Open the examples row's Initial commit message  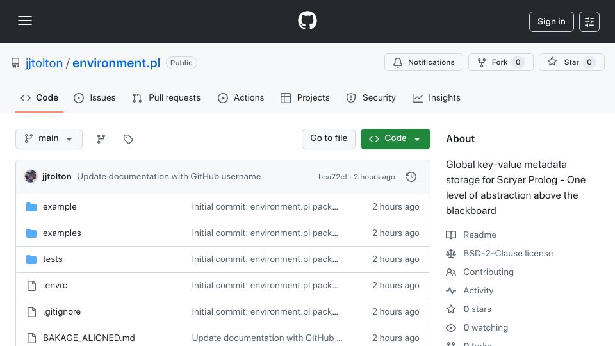pos(265,233)
